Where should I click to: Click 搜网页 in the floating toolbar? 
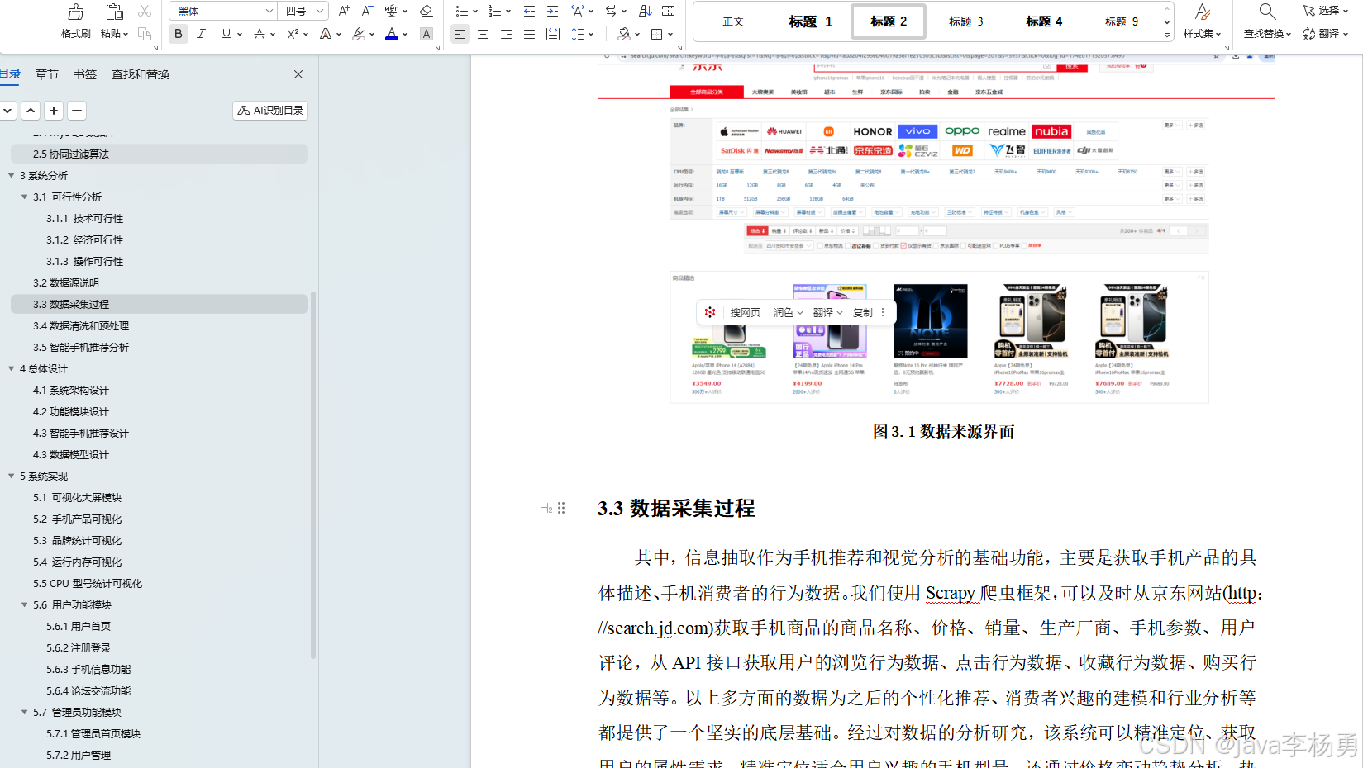[745, 312]
